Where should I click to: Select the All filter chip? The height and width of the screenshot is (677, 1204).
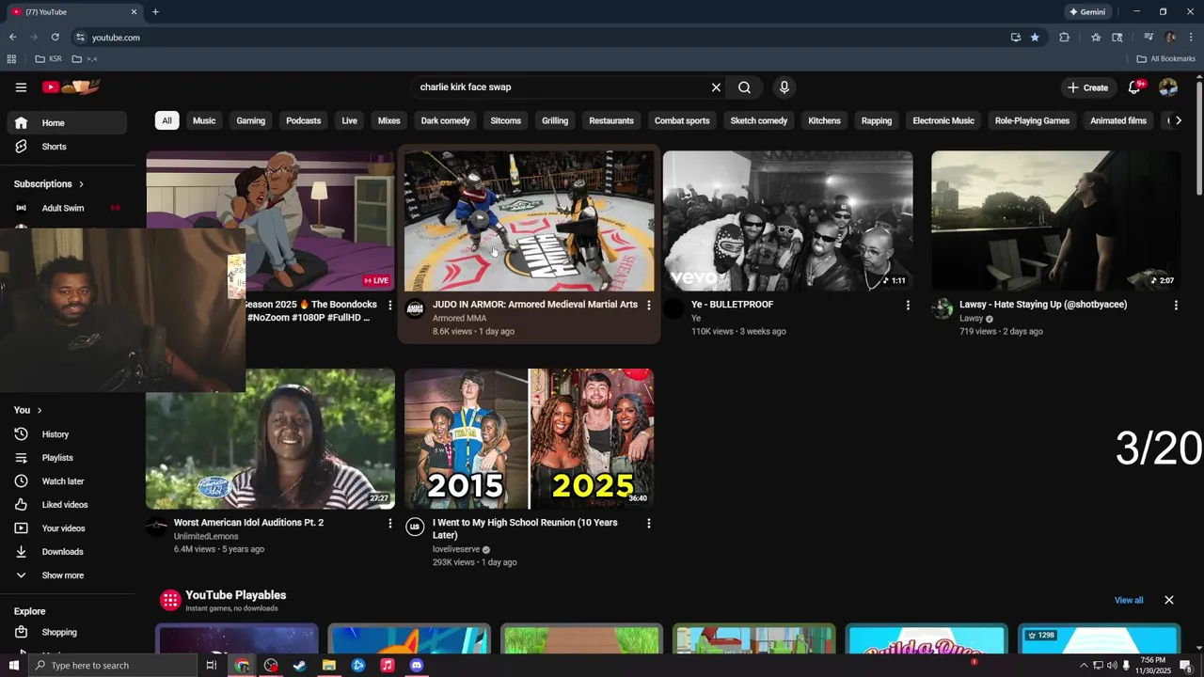(x=166, y=120)
